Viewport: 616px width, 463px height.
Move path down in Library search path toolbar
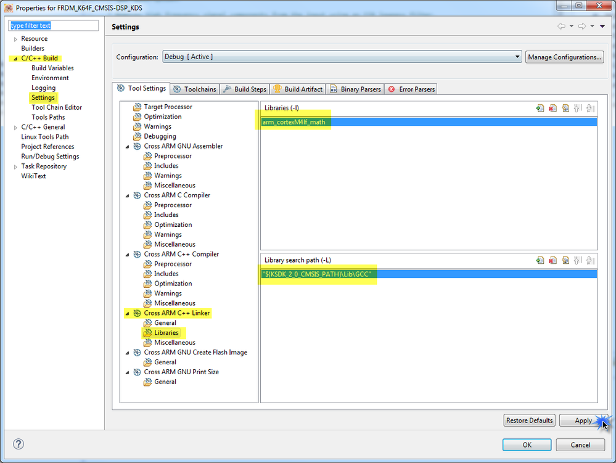590,260
